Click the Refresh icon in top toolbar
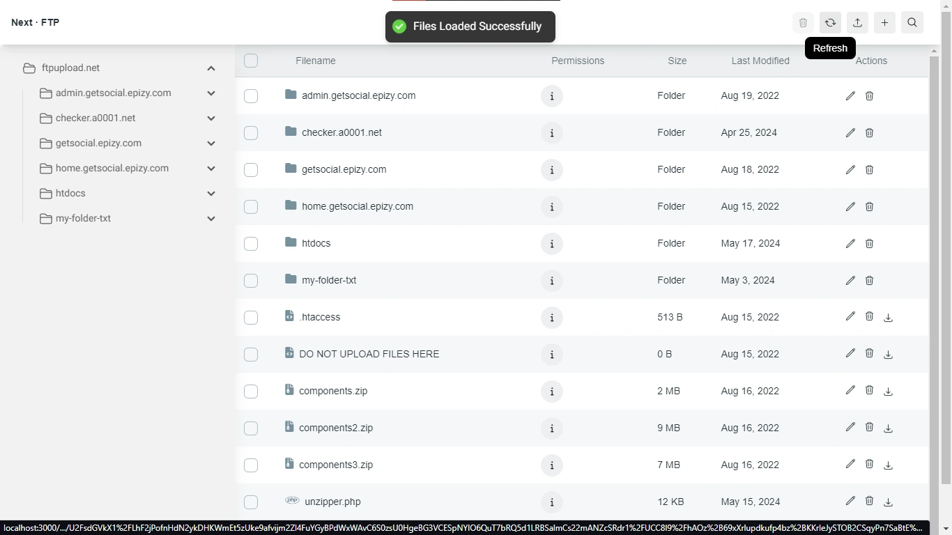This screenshot has height=535, width=952. click(x=830, y=23)
